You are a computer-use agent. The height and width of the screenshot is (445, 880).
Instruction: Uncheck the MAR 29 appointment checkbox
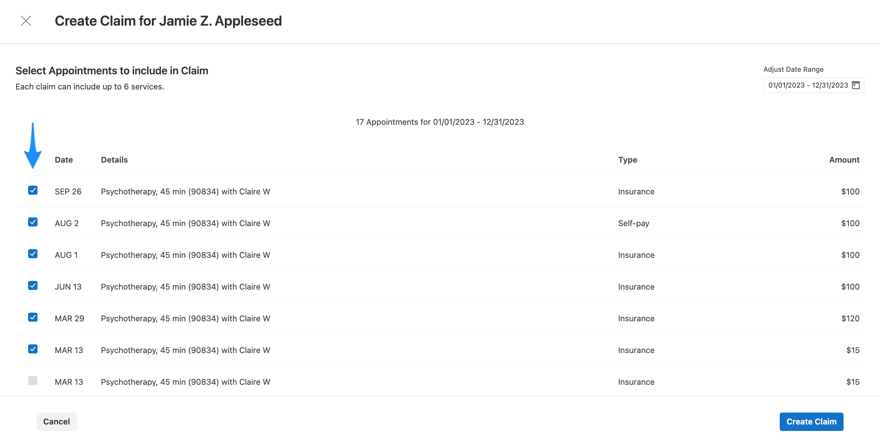coord(33,317)
